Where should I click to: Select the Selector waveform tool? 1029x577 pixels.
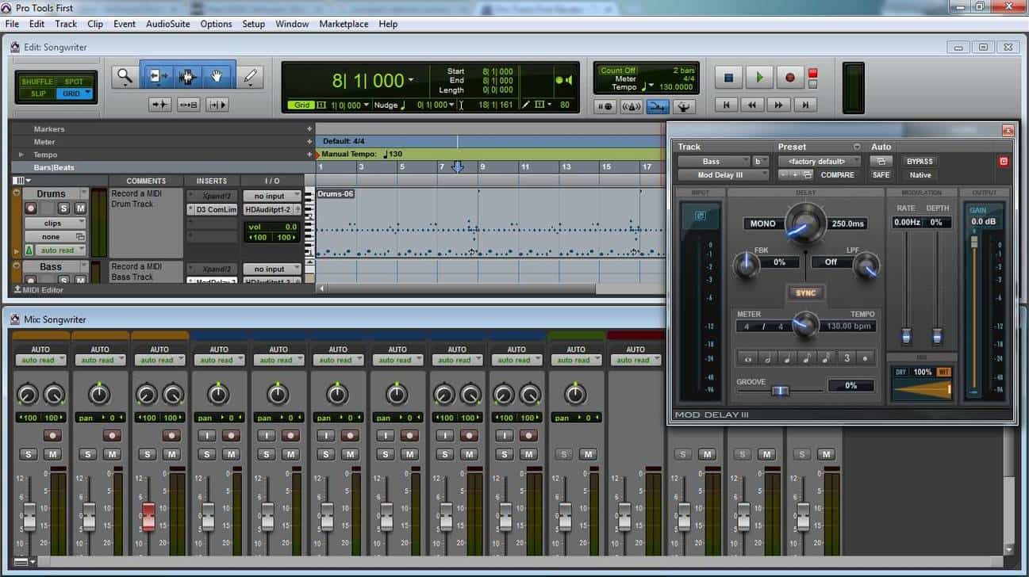[188, 77]
